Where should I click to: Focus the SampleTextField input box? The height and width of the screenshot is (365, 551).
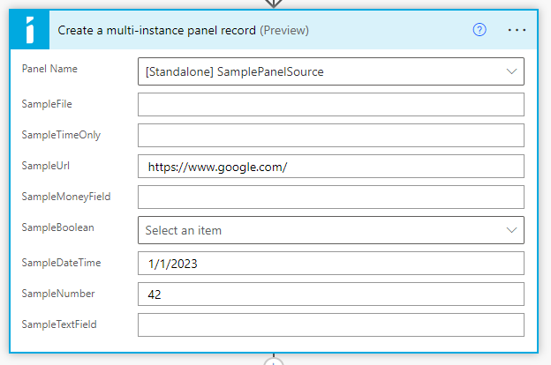(x=331, y=324)
